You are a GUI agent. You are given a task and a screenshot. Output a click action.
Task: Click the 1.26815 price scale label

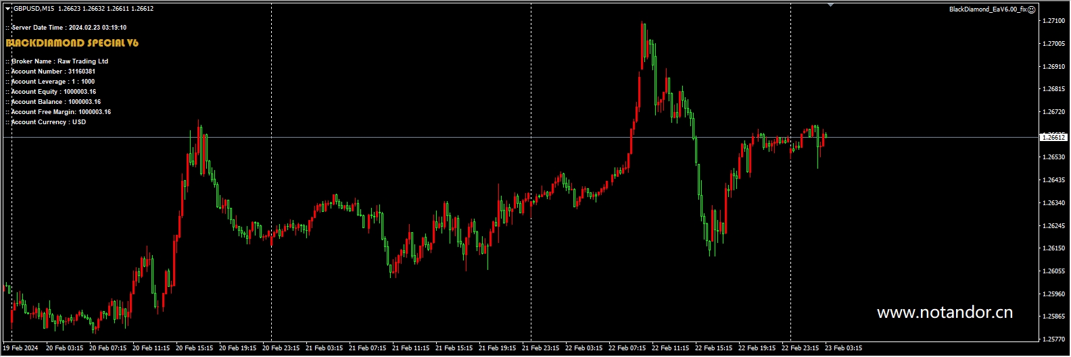[x=1053, y=89]
